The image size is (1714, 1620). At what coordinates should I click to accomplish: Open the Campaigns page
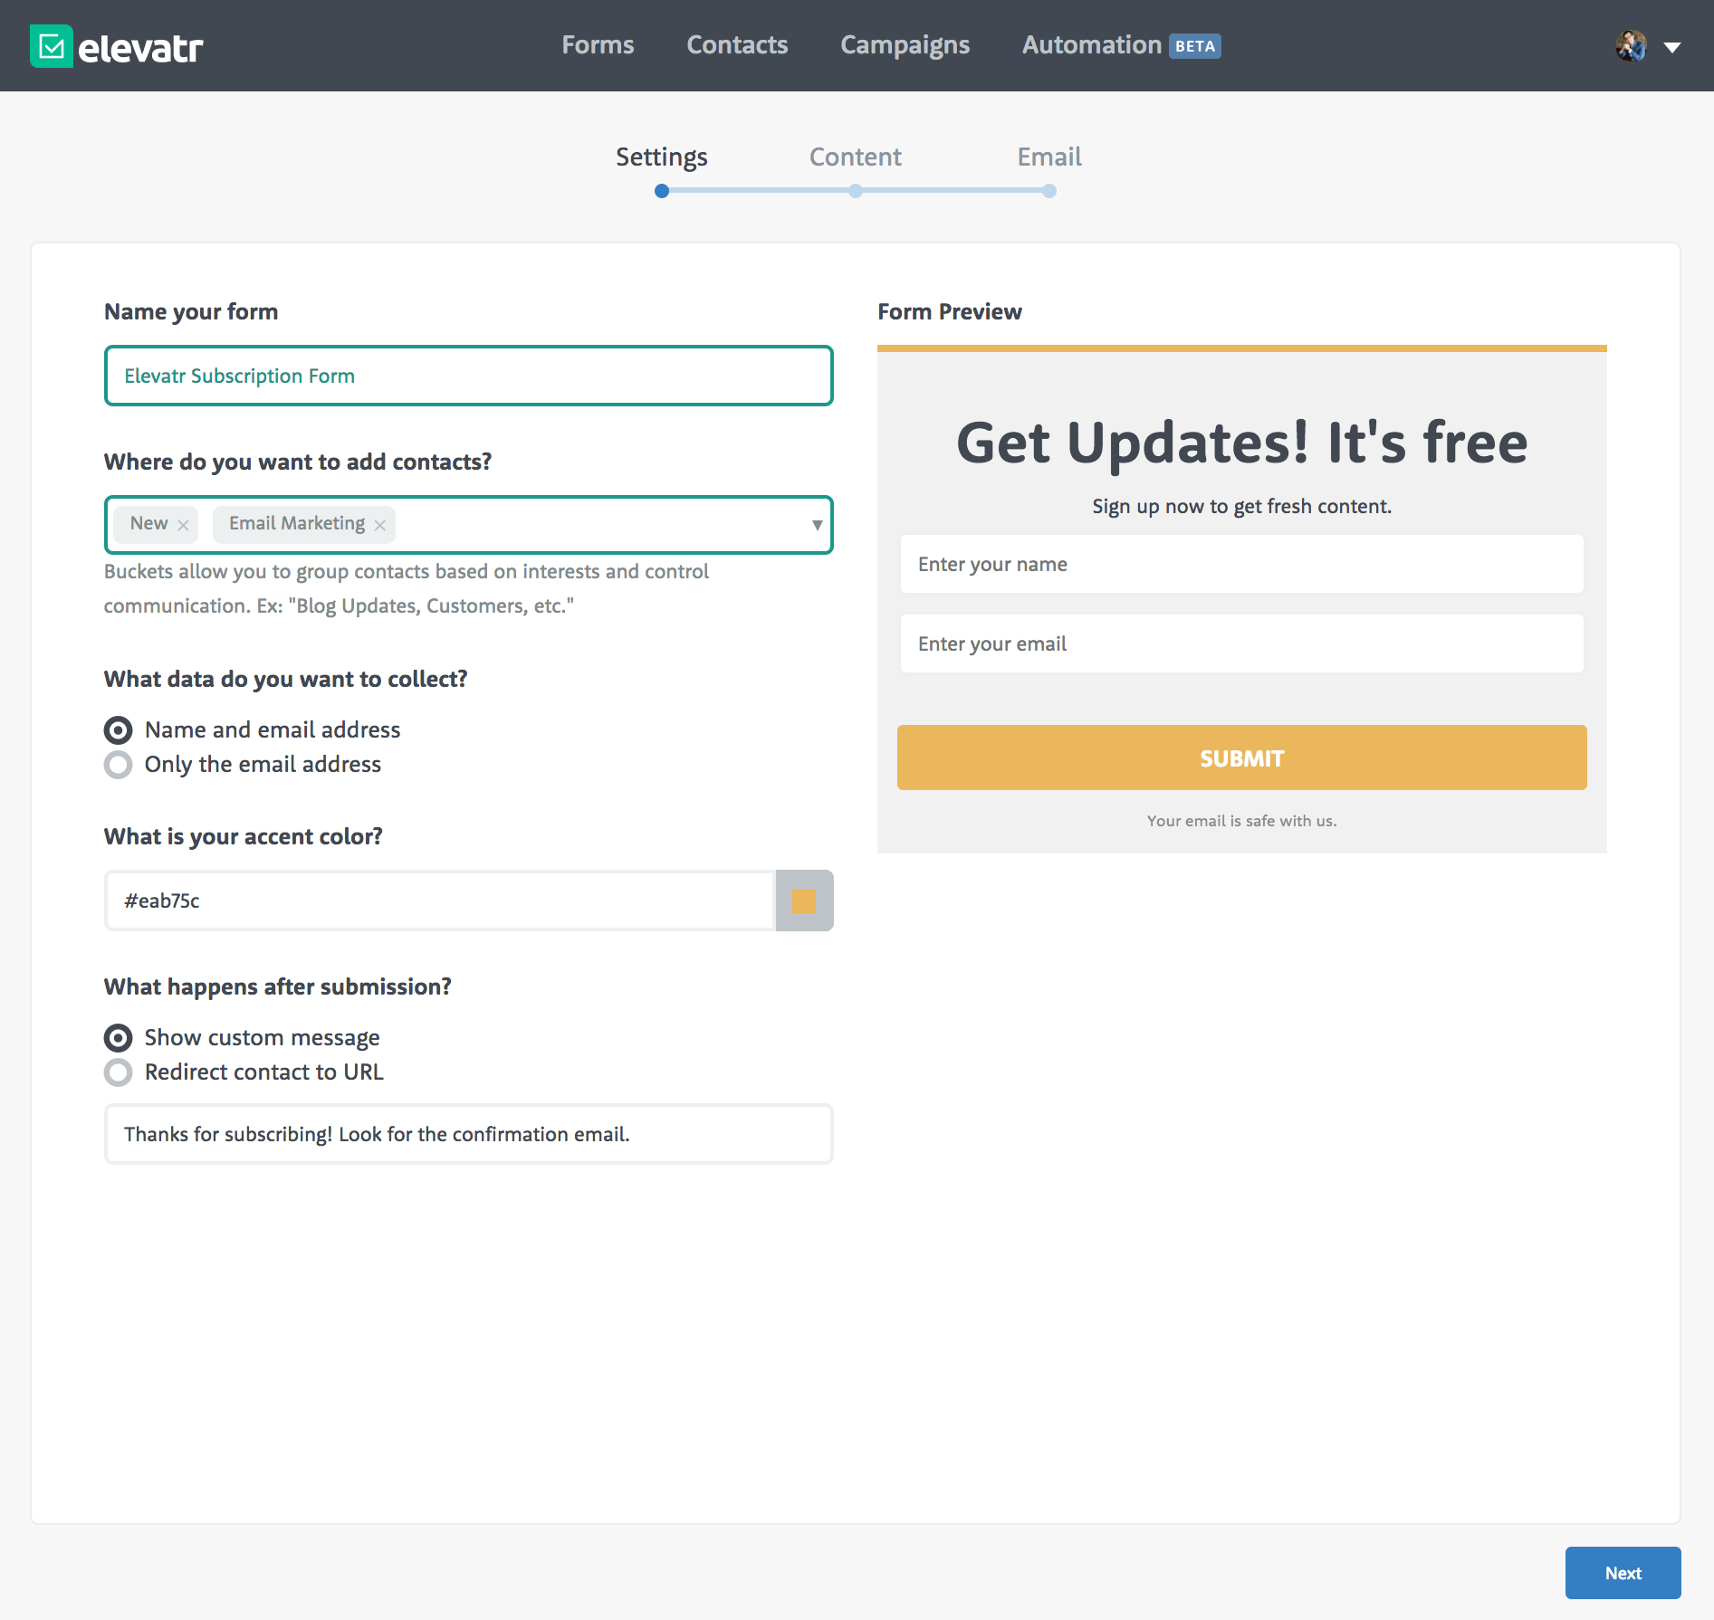coord(905,44)
